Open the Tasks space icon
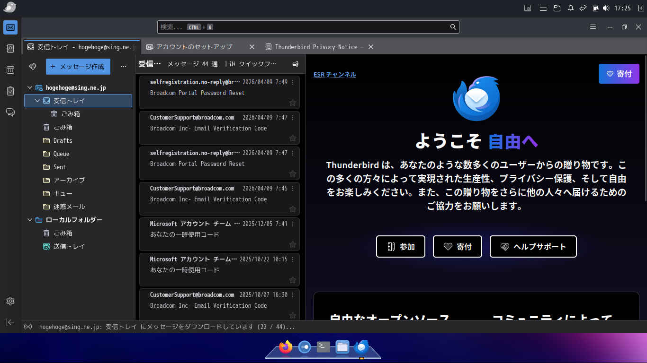Screen dimensions: 647x363 click(x=10, y=91)
